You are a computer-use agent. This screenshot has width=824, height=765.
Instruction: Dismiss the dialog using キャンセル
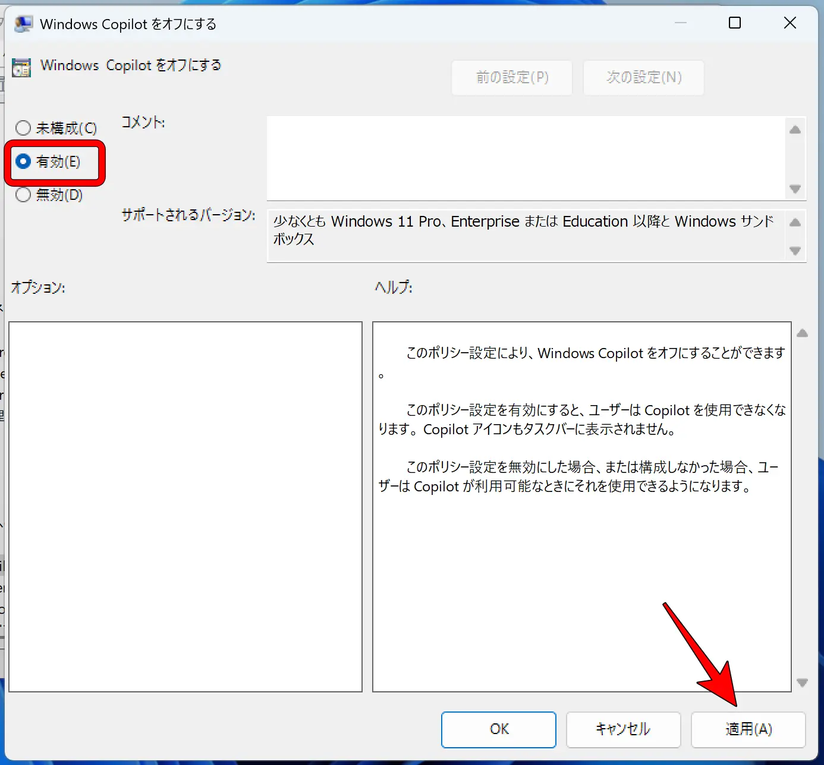[623, 729]
